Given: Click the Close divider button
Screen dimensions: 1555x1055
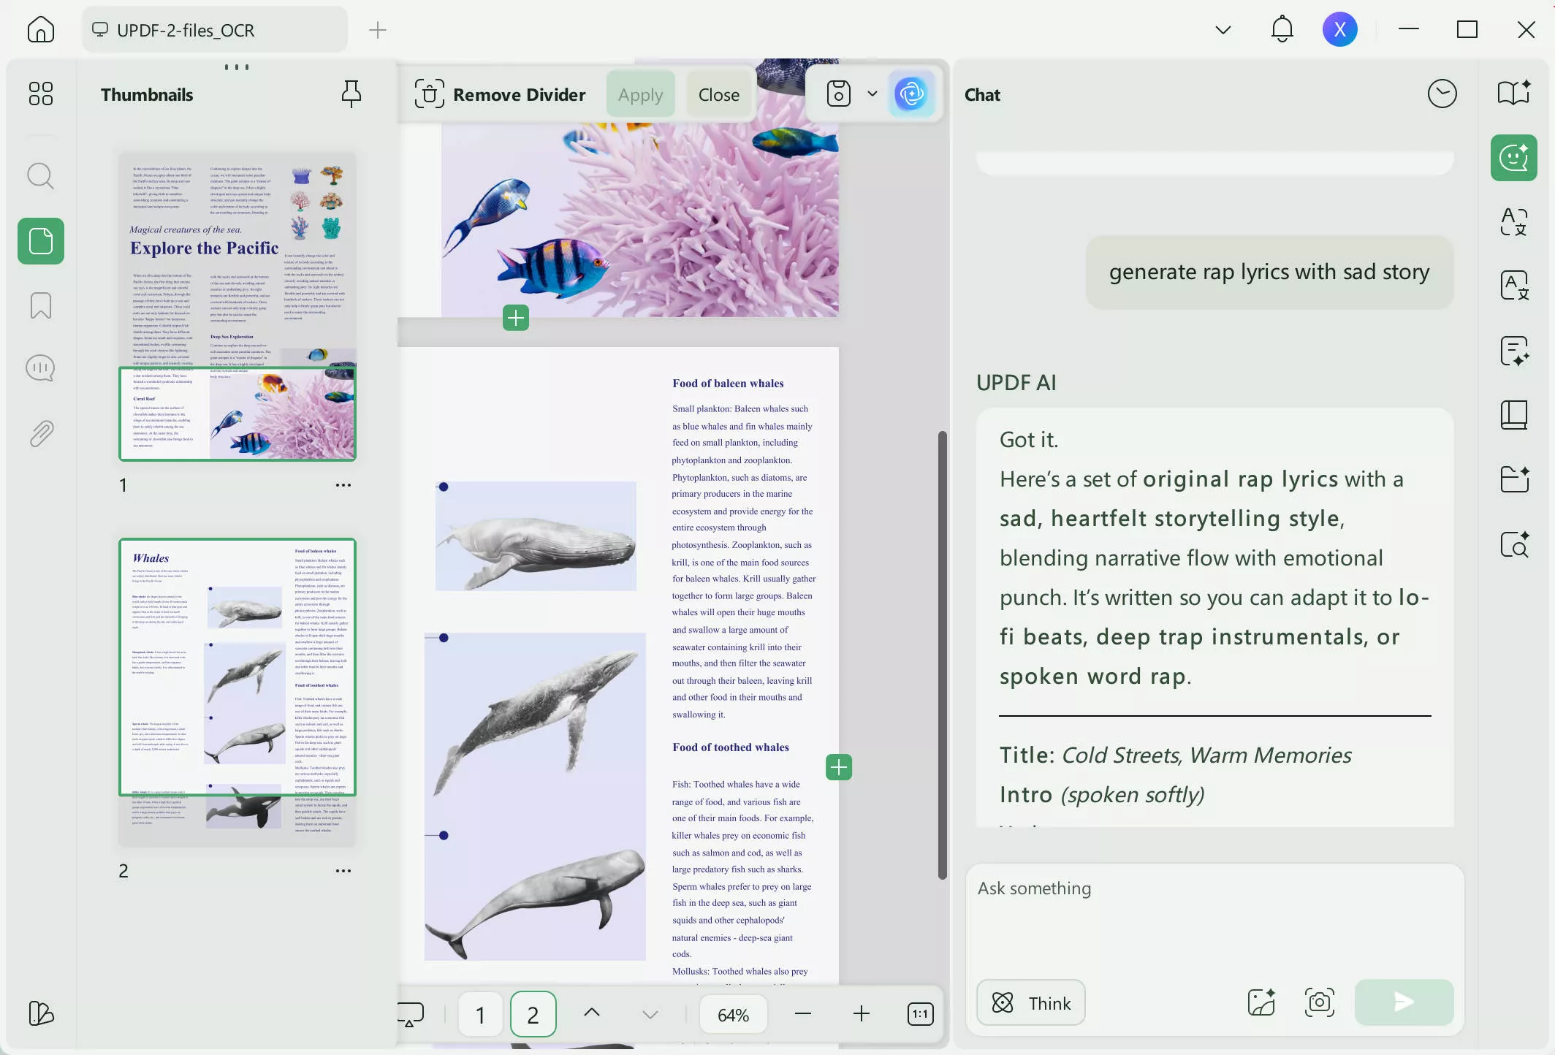Looking at the screenshot, I should point(718,94).
